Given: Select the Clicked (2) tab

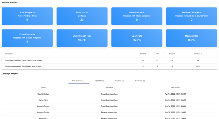Looking at the screenshot, I should point(120,81).
